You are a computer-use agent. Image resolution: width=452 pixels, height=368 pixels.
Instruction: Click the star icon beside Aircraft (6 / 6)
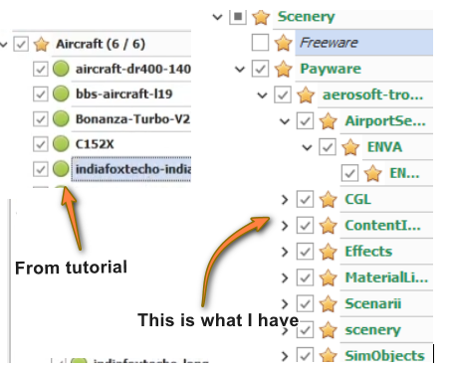[42, 44]
